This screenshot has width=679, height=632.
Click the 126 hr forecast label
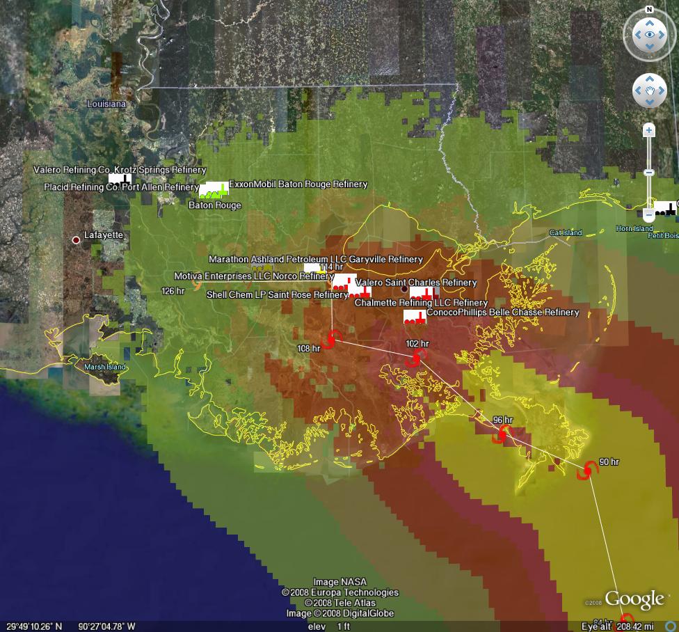173,291
